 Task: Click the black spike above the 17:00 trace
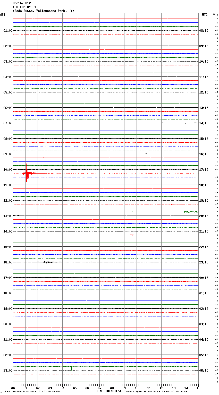click(x=131, y=276)
